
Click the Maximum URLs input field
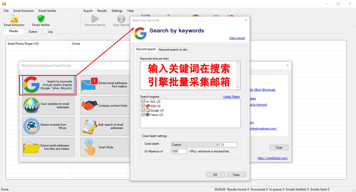click(x=179, y=151)
